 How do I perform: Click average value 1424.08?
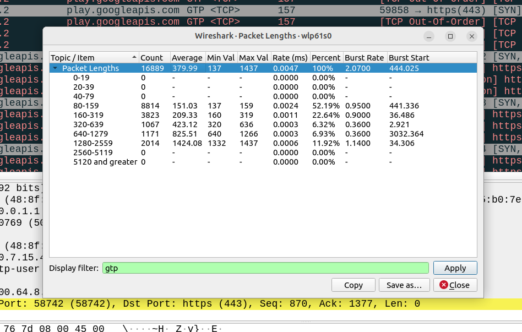click(187, 143)
